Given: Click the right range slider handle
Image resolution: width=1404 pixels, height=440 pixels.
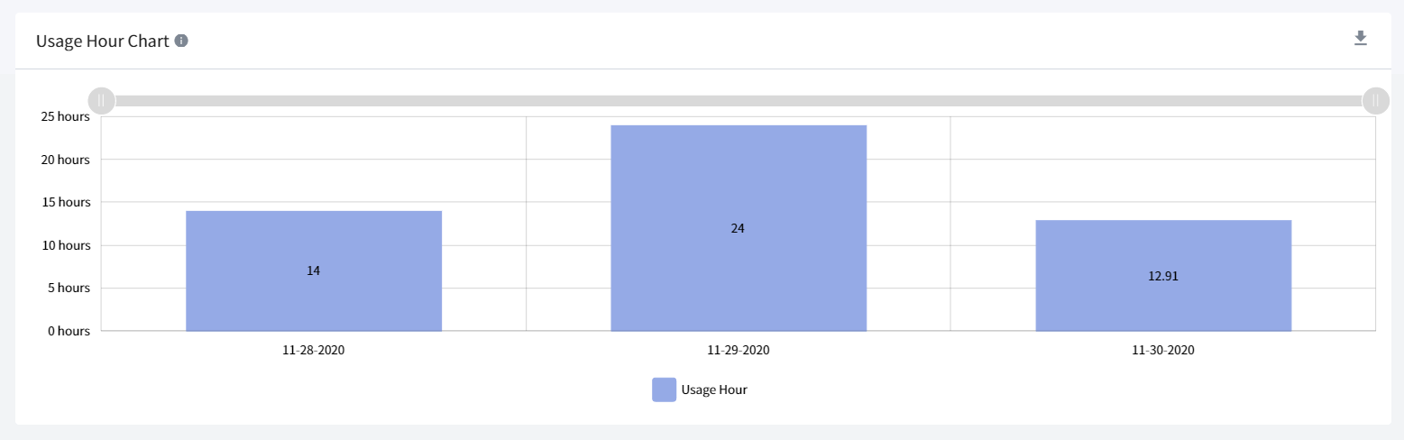Looking at the screenshot, I should (1375, 100).
